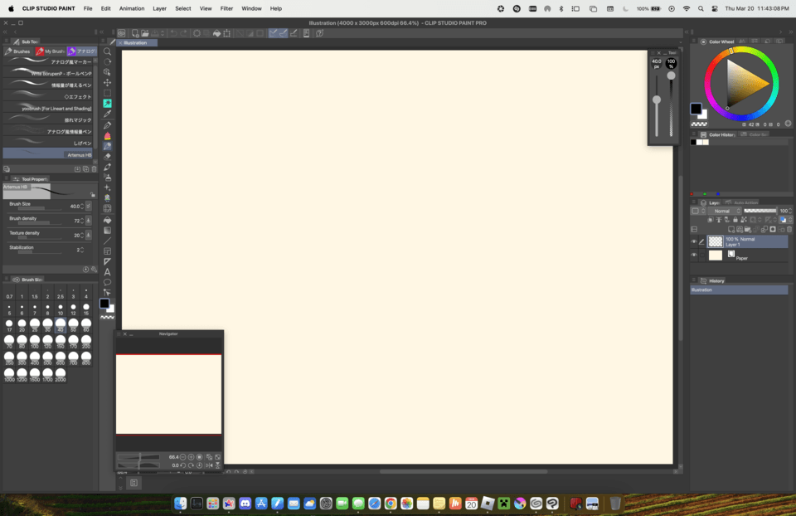The height and width of the screenshot is (516, 796).
Task: Select the Zoom magnifier tool
Action: pyautogui.click(x=107, y=51)
